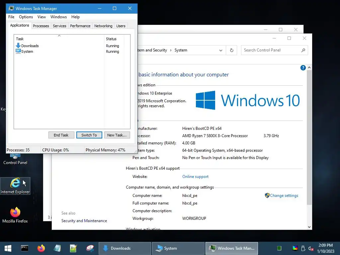Select Mozilla Firefox desktop icon
Screen dimensions: 340x255
[x=15, y=215]
